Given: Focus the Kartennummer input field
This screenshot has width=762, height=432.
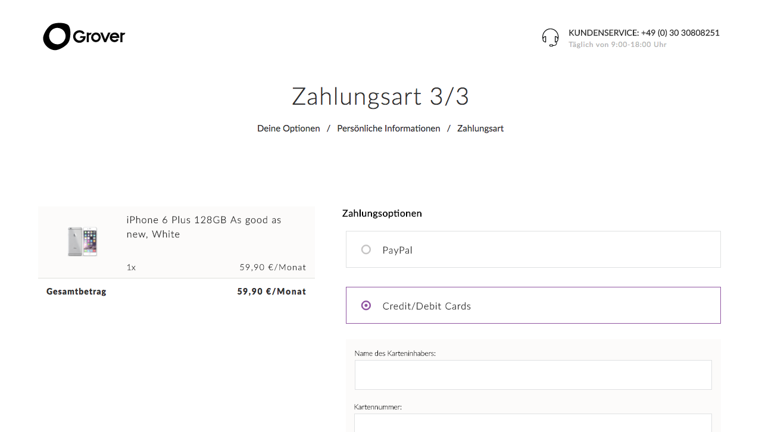Looking at the screenshot, I should pos(533,422).
